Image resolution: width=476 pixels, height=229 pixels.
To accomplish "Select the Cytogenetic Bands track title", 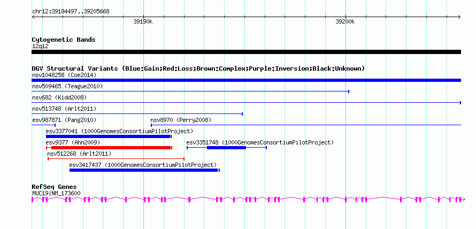I will pos(64,40).
